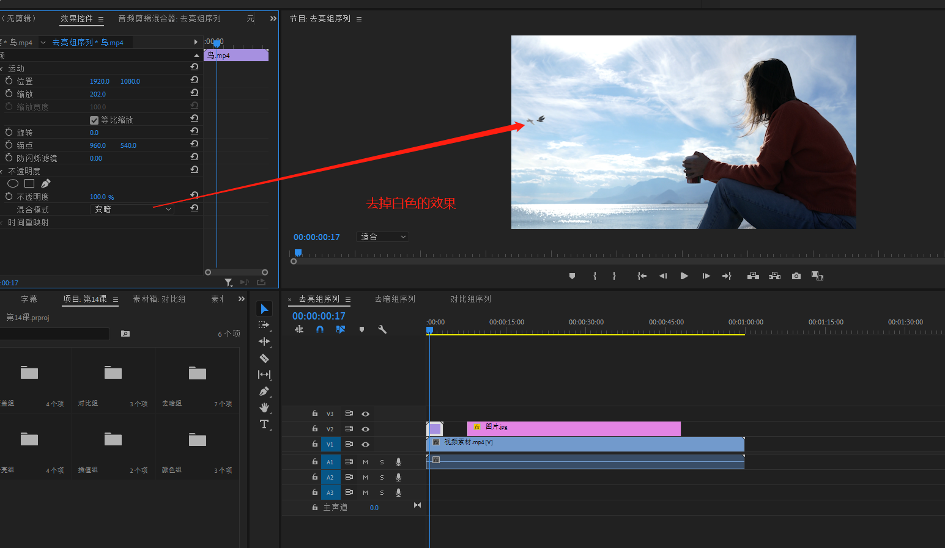This screenshot has width=945, height=548.
Task: Select the Pen tool in the tools panel
Action: pyautogui.click(x=264, y=391)
